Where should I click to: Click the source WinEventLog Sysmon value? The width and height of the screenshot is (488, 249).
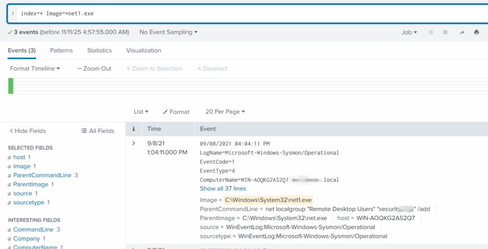(x=300, y=227)
